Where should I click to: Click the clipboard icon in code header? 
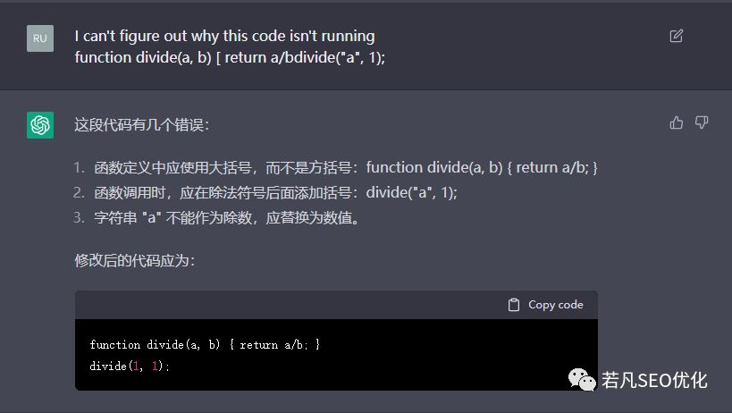514,305
